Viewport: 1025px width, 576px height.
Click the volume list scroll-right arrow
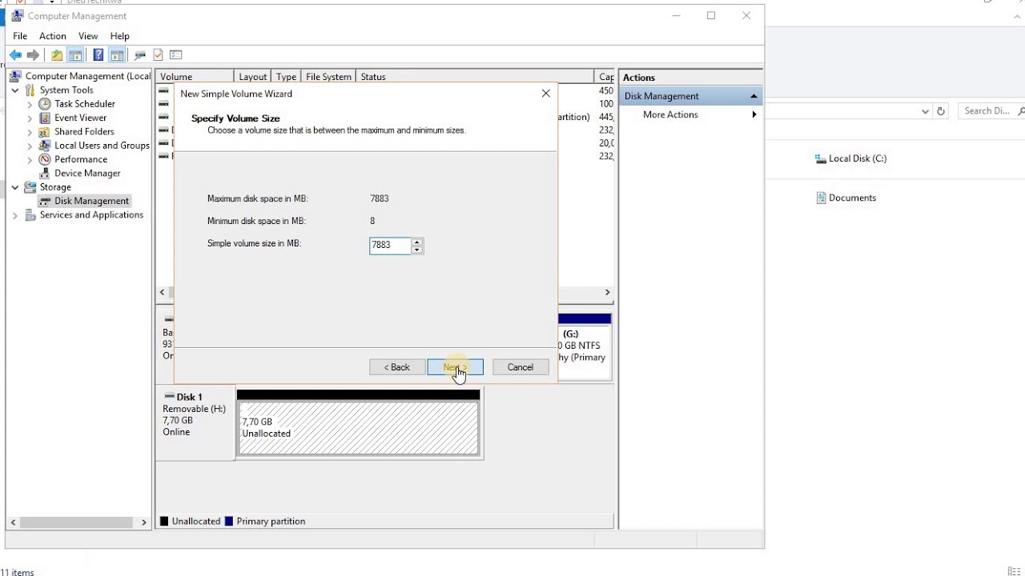(607, 293)
